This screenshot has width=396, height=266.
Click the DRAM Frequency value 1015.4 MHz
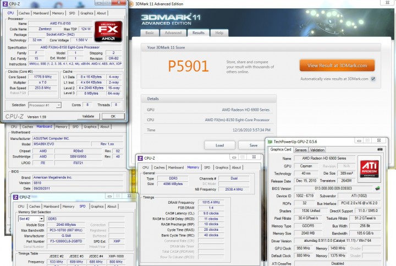pos(211,202)
